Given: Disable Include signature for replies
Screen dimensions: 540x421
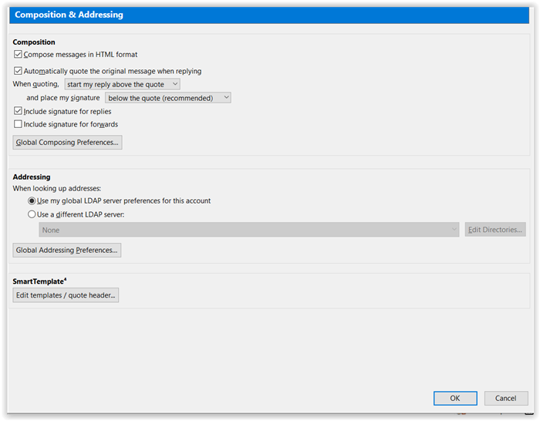Looking at the screenshot, I should click(18, 111).
